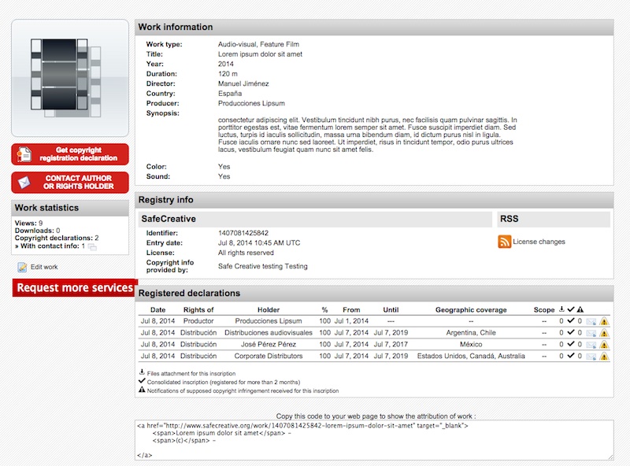Click warning icon in Corporate Distributors row

click(x=604, y=357)
